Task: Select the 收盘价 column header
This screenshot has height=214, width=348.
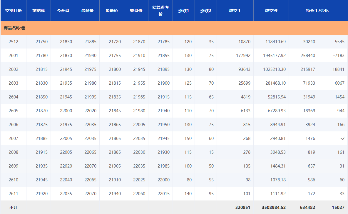Action: point(136,11)
